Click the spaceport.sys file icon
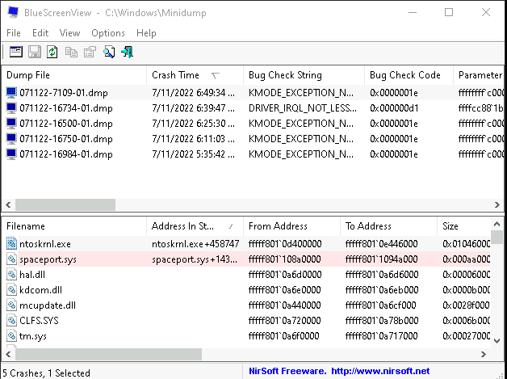This screenshot has height=379, width=507. pyautogui.click(x=11, y=259)
